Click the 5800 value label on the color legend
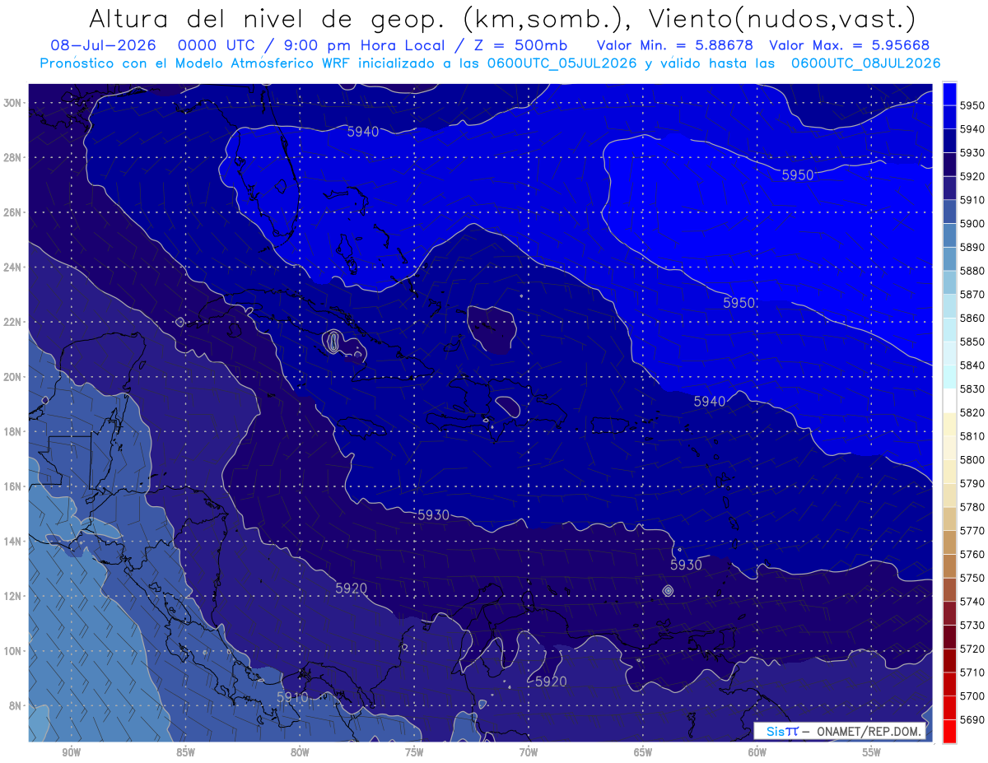 click(x=972, y=459)
